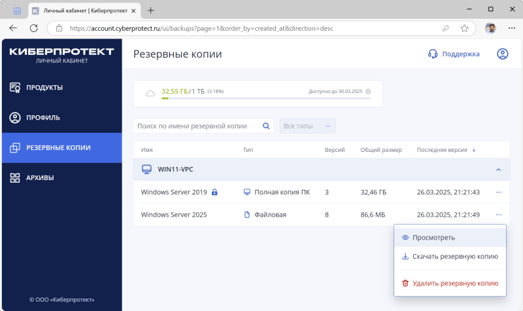Click the browser address bar URL
Viewport: 523px width, 311px height.
coord(201,28)
